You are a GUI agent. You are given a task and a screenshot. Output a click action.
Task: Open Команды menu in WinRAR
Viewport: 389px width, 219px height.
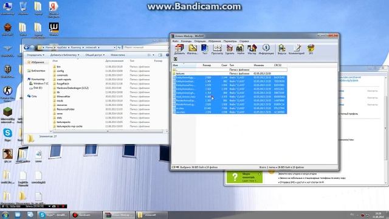pos(186,41)
